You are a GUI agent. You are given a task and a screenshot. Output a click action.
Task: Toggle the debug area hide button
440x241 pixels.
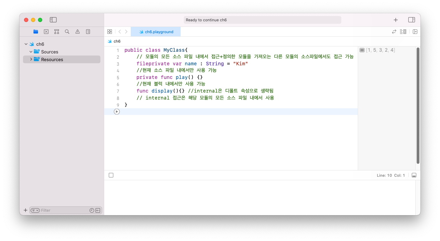point(414,175)
